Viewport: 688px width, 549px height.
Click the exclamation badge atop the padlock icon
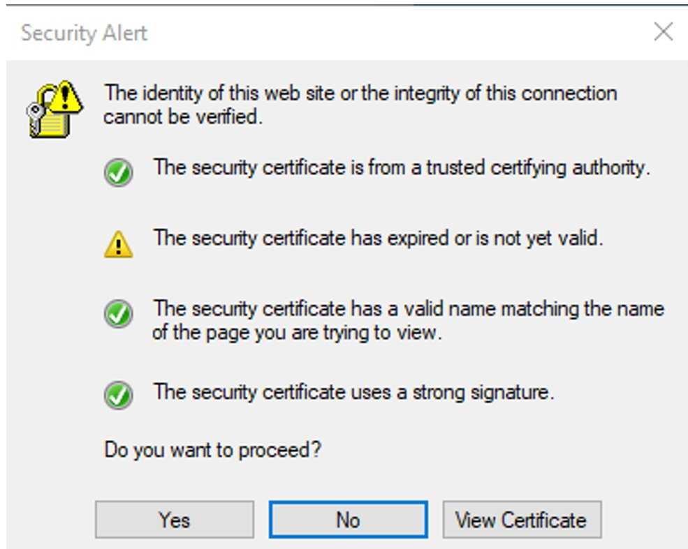[66, 97]
